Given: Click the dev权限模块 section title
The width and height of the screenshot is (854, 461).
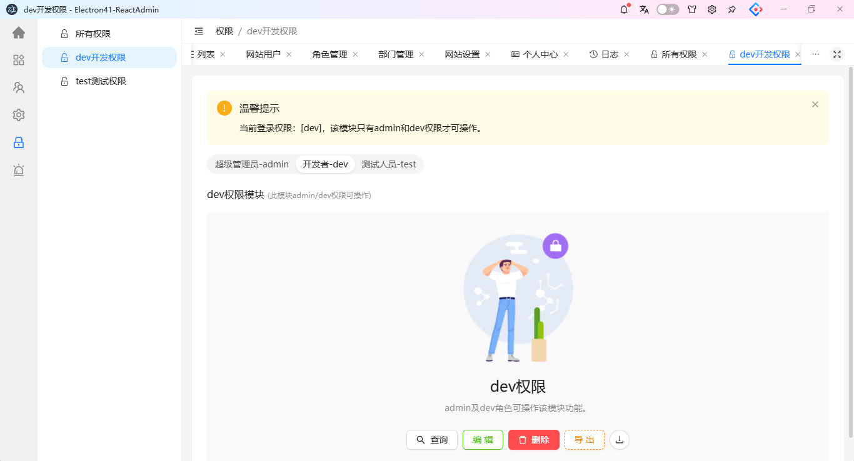Looking at the screenshot, I should tap(236, 194).
